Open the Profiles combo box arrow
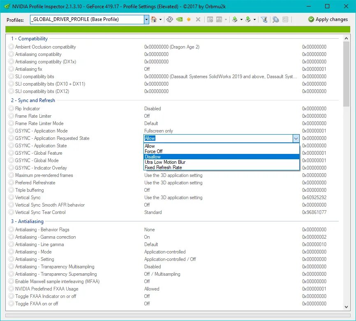The width and height of the screenshot is (356, 321). click(x=146, y=20)
